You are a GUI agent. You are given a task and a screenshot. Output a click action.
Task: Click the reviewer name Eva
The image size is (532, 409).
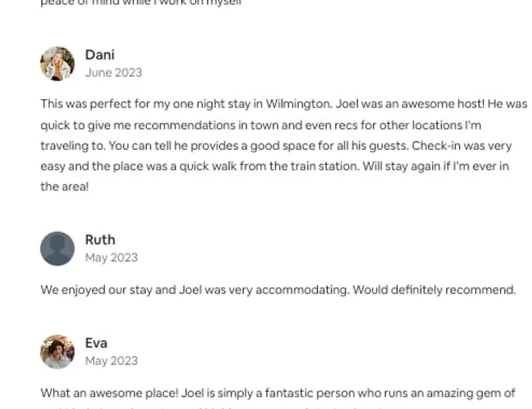point(96,343)
